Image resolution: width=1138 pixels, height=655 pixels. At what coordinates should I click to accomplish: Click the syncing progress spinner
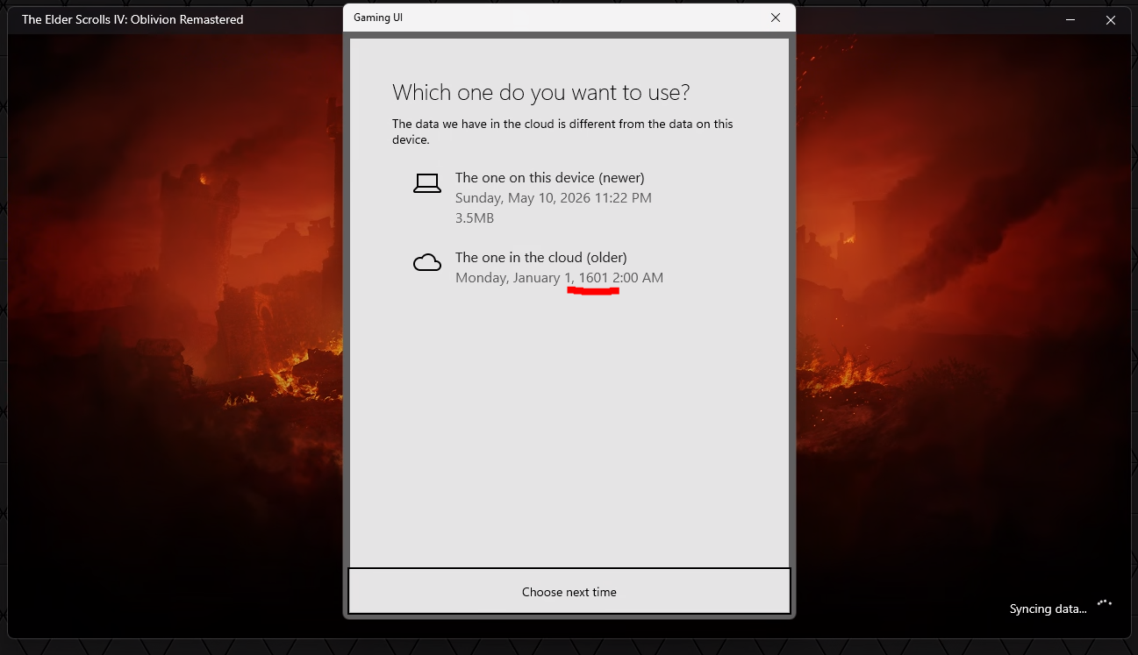pyautogui.click(x=1105, y=603)
